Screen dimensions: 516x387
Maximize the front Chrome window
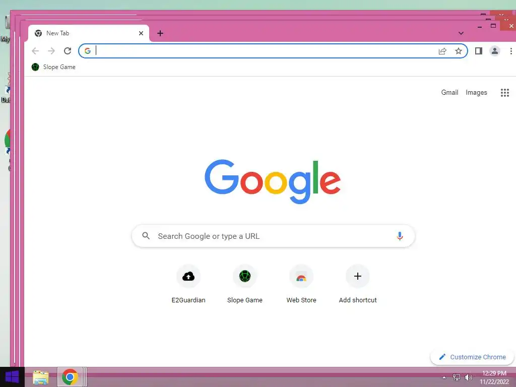click(x=493, y=26)
